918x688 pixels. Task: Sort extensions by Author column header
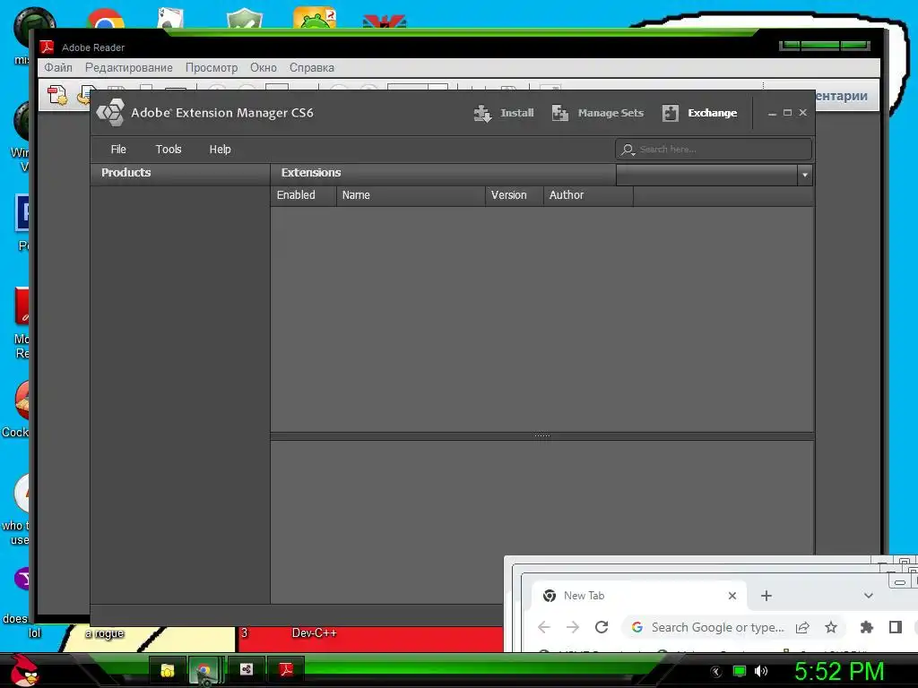pos(588,195)
